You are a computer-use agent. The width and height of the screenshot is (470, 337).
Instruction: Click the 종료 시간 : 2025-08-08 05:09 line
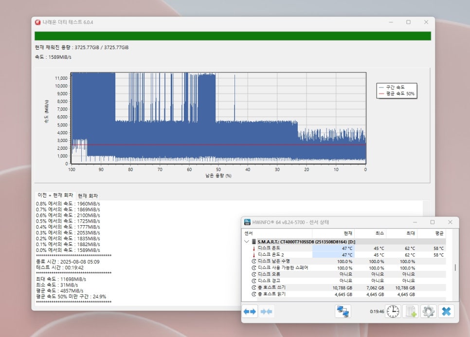click(68, 262)
